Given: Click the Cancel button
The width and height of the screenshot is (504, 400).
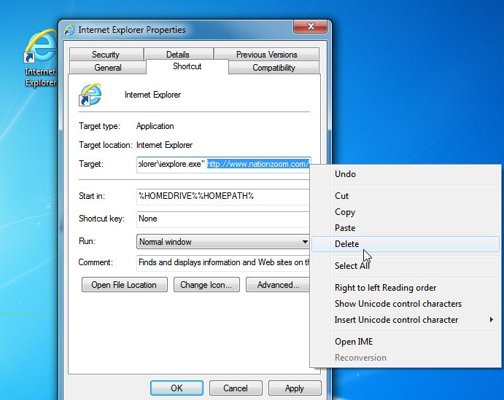Looking at the screenshot, I should point(236,388).
